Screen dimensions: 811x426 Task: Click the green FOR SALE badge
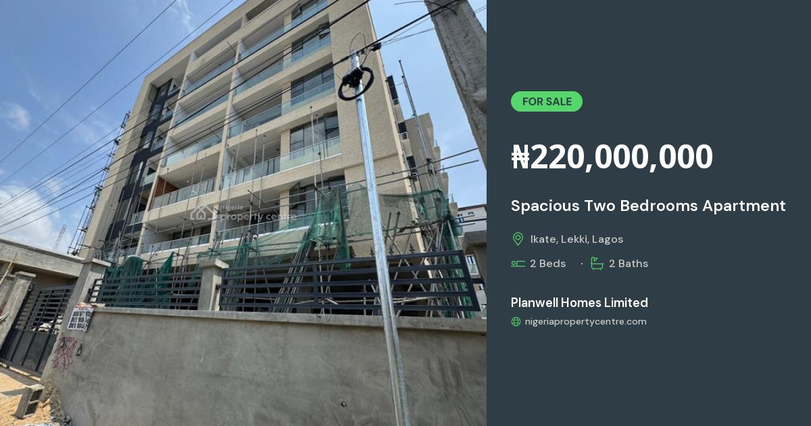(546, 101)
